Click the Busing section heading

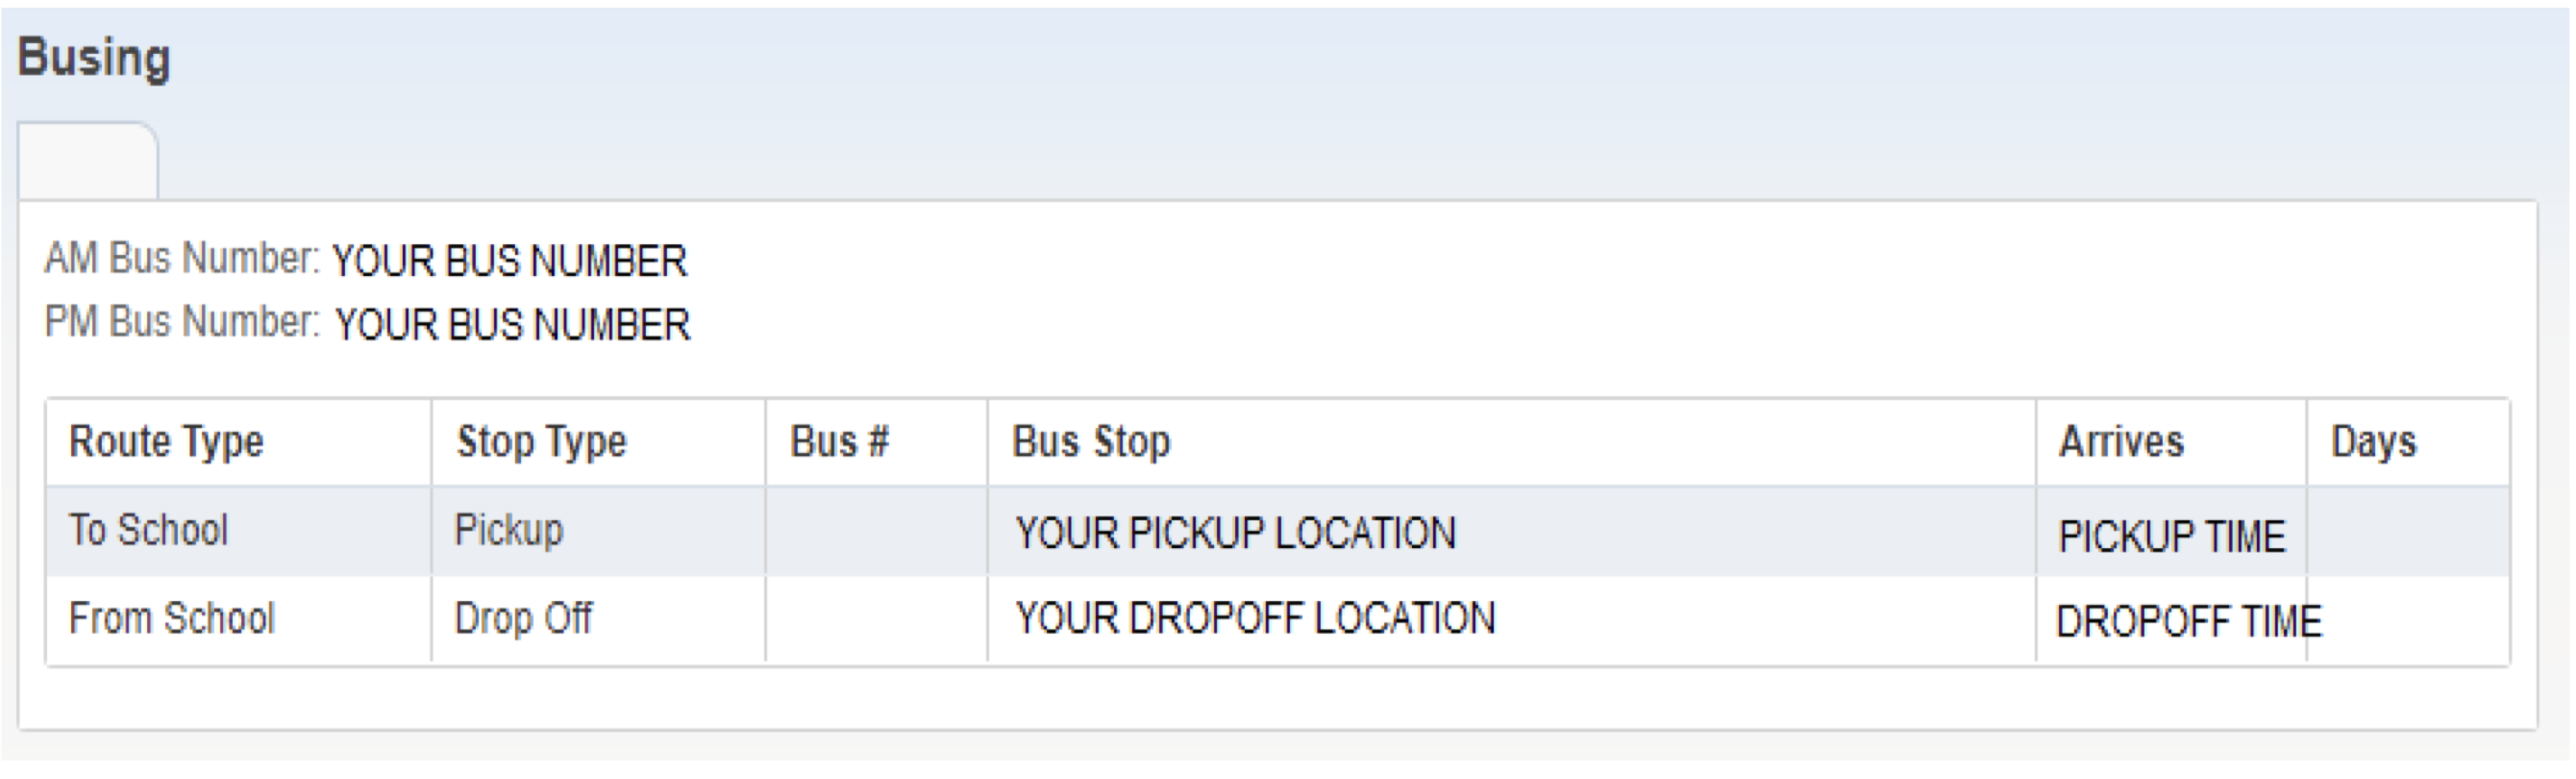point(94,58)
